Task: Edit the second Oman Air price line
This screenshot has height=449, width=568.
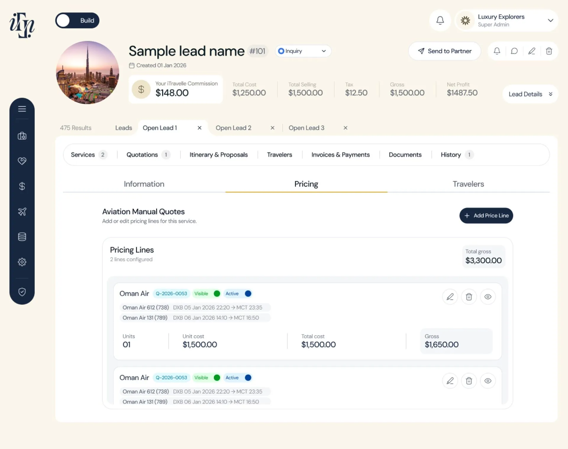Action: pyautogui.click(x=450, y=381)
